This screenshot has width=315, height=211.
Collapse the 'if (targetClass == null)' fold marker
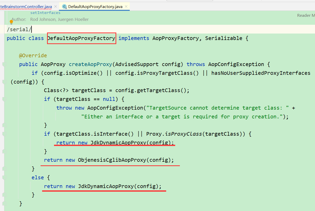point(4,99)
